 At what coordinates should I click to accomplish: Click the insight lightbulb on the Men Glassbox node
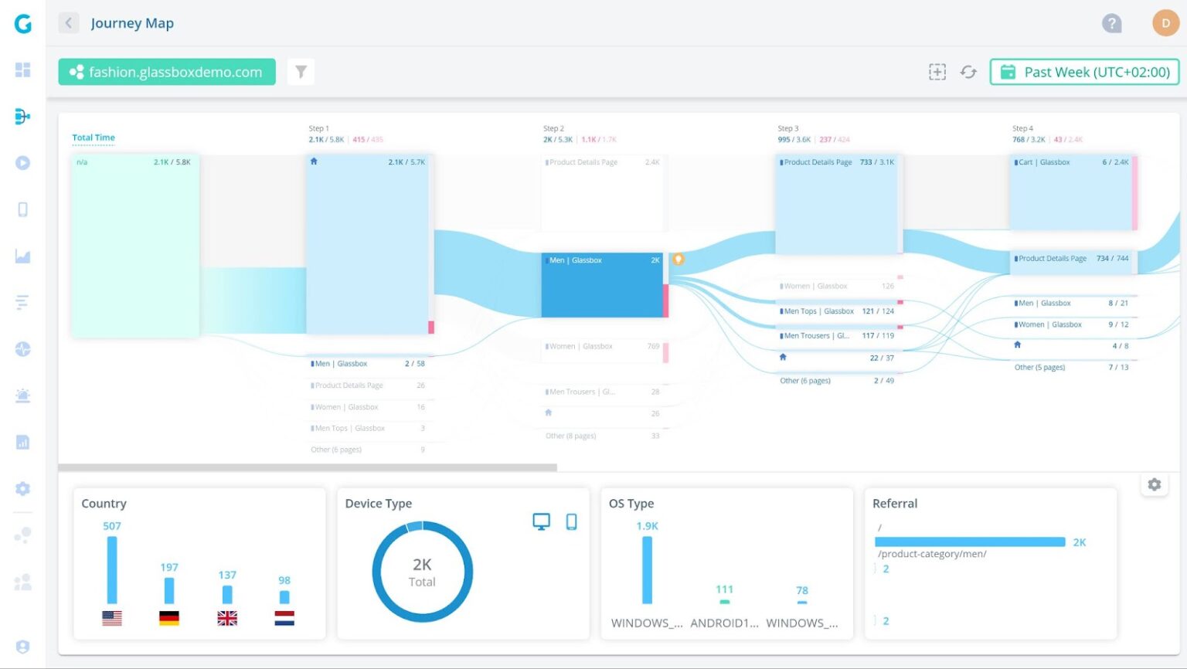[x=678, y=260]
